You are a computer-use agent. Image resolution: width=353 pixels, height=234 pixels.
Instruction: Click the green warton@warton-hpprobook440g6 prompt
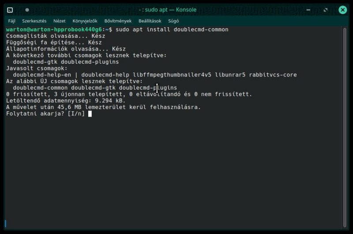point(54,29)
